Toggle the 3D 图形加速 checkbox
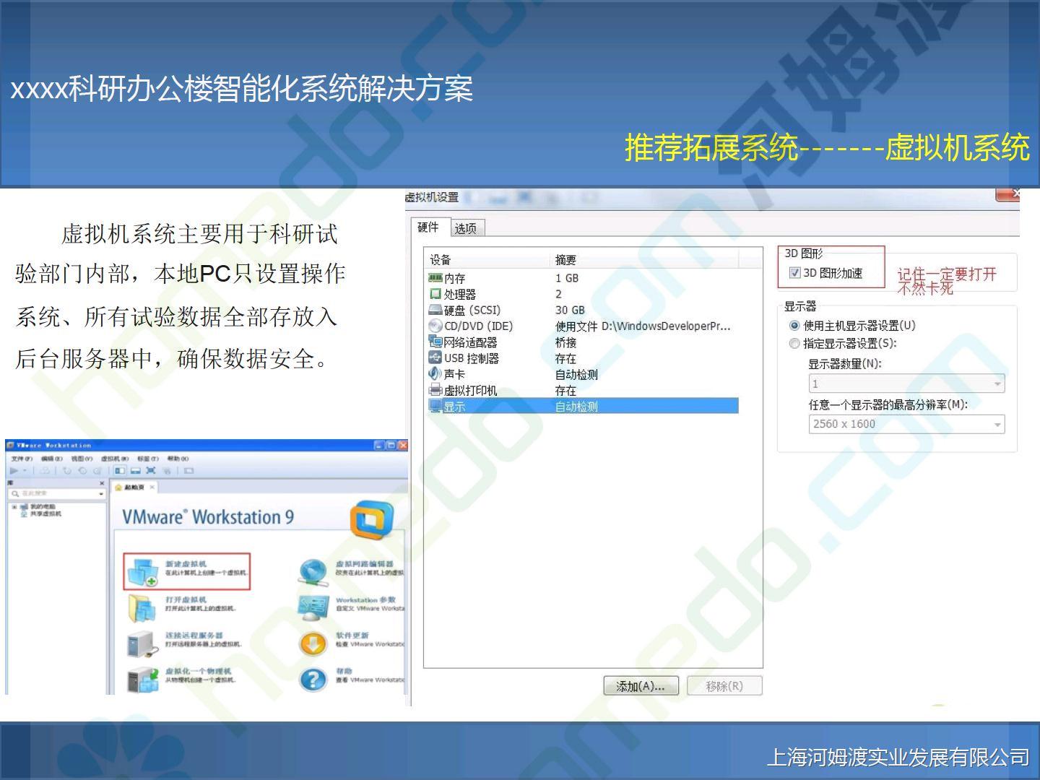The image size is (1040, 780). tap(795, 273)
